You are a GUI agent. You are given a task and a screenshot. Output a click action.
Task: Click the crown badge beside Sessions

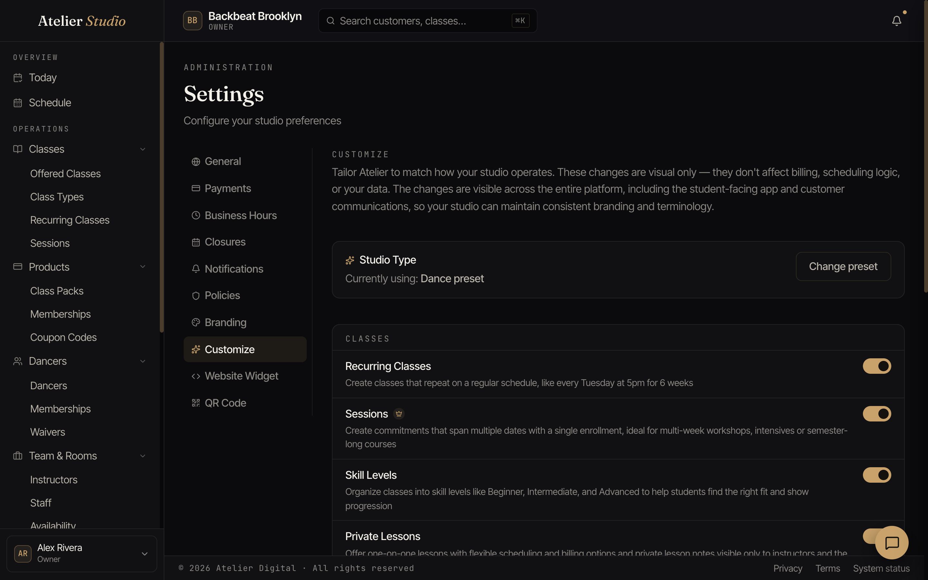[399, 413]
